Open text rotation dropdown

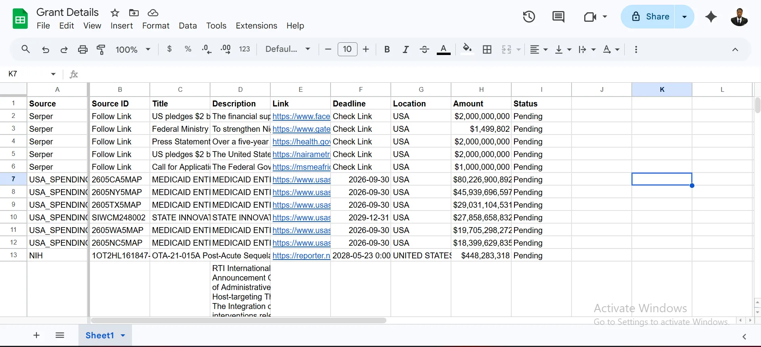611,49
